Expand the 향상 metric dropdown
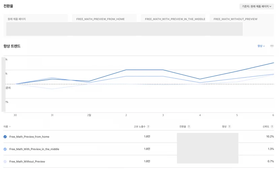This screenshot has height=169, width=279. pos(261,46)
